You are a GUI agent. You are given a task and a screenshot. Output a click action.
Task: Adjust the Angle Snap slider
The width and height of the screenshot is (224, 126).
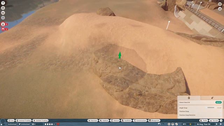[211, 107]
